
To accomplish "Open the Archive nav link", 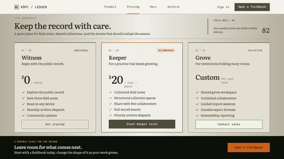I will [x=174, y=7].
